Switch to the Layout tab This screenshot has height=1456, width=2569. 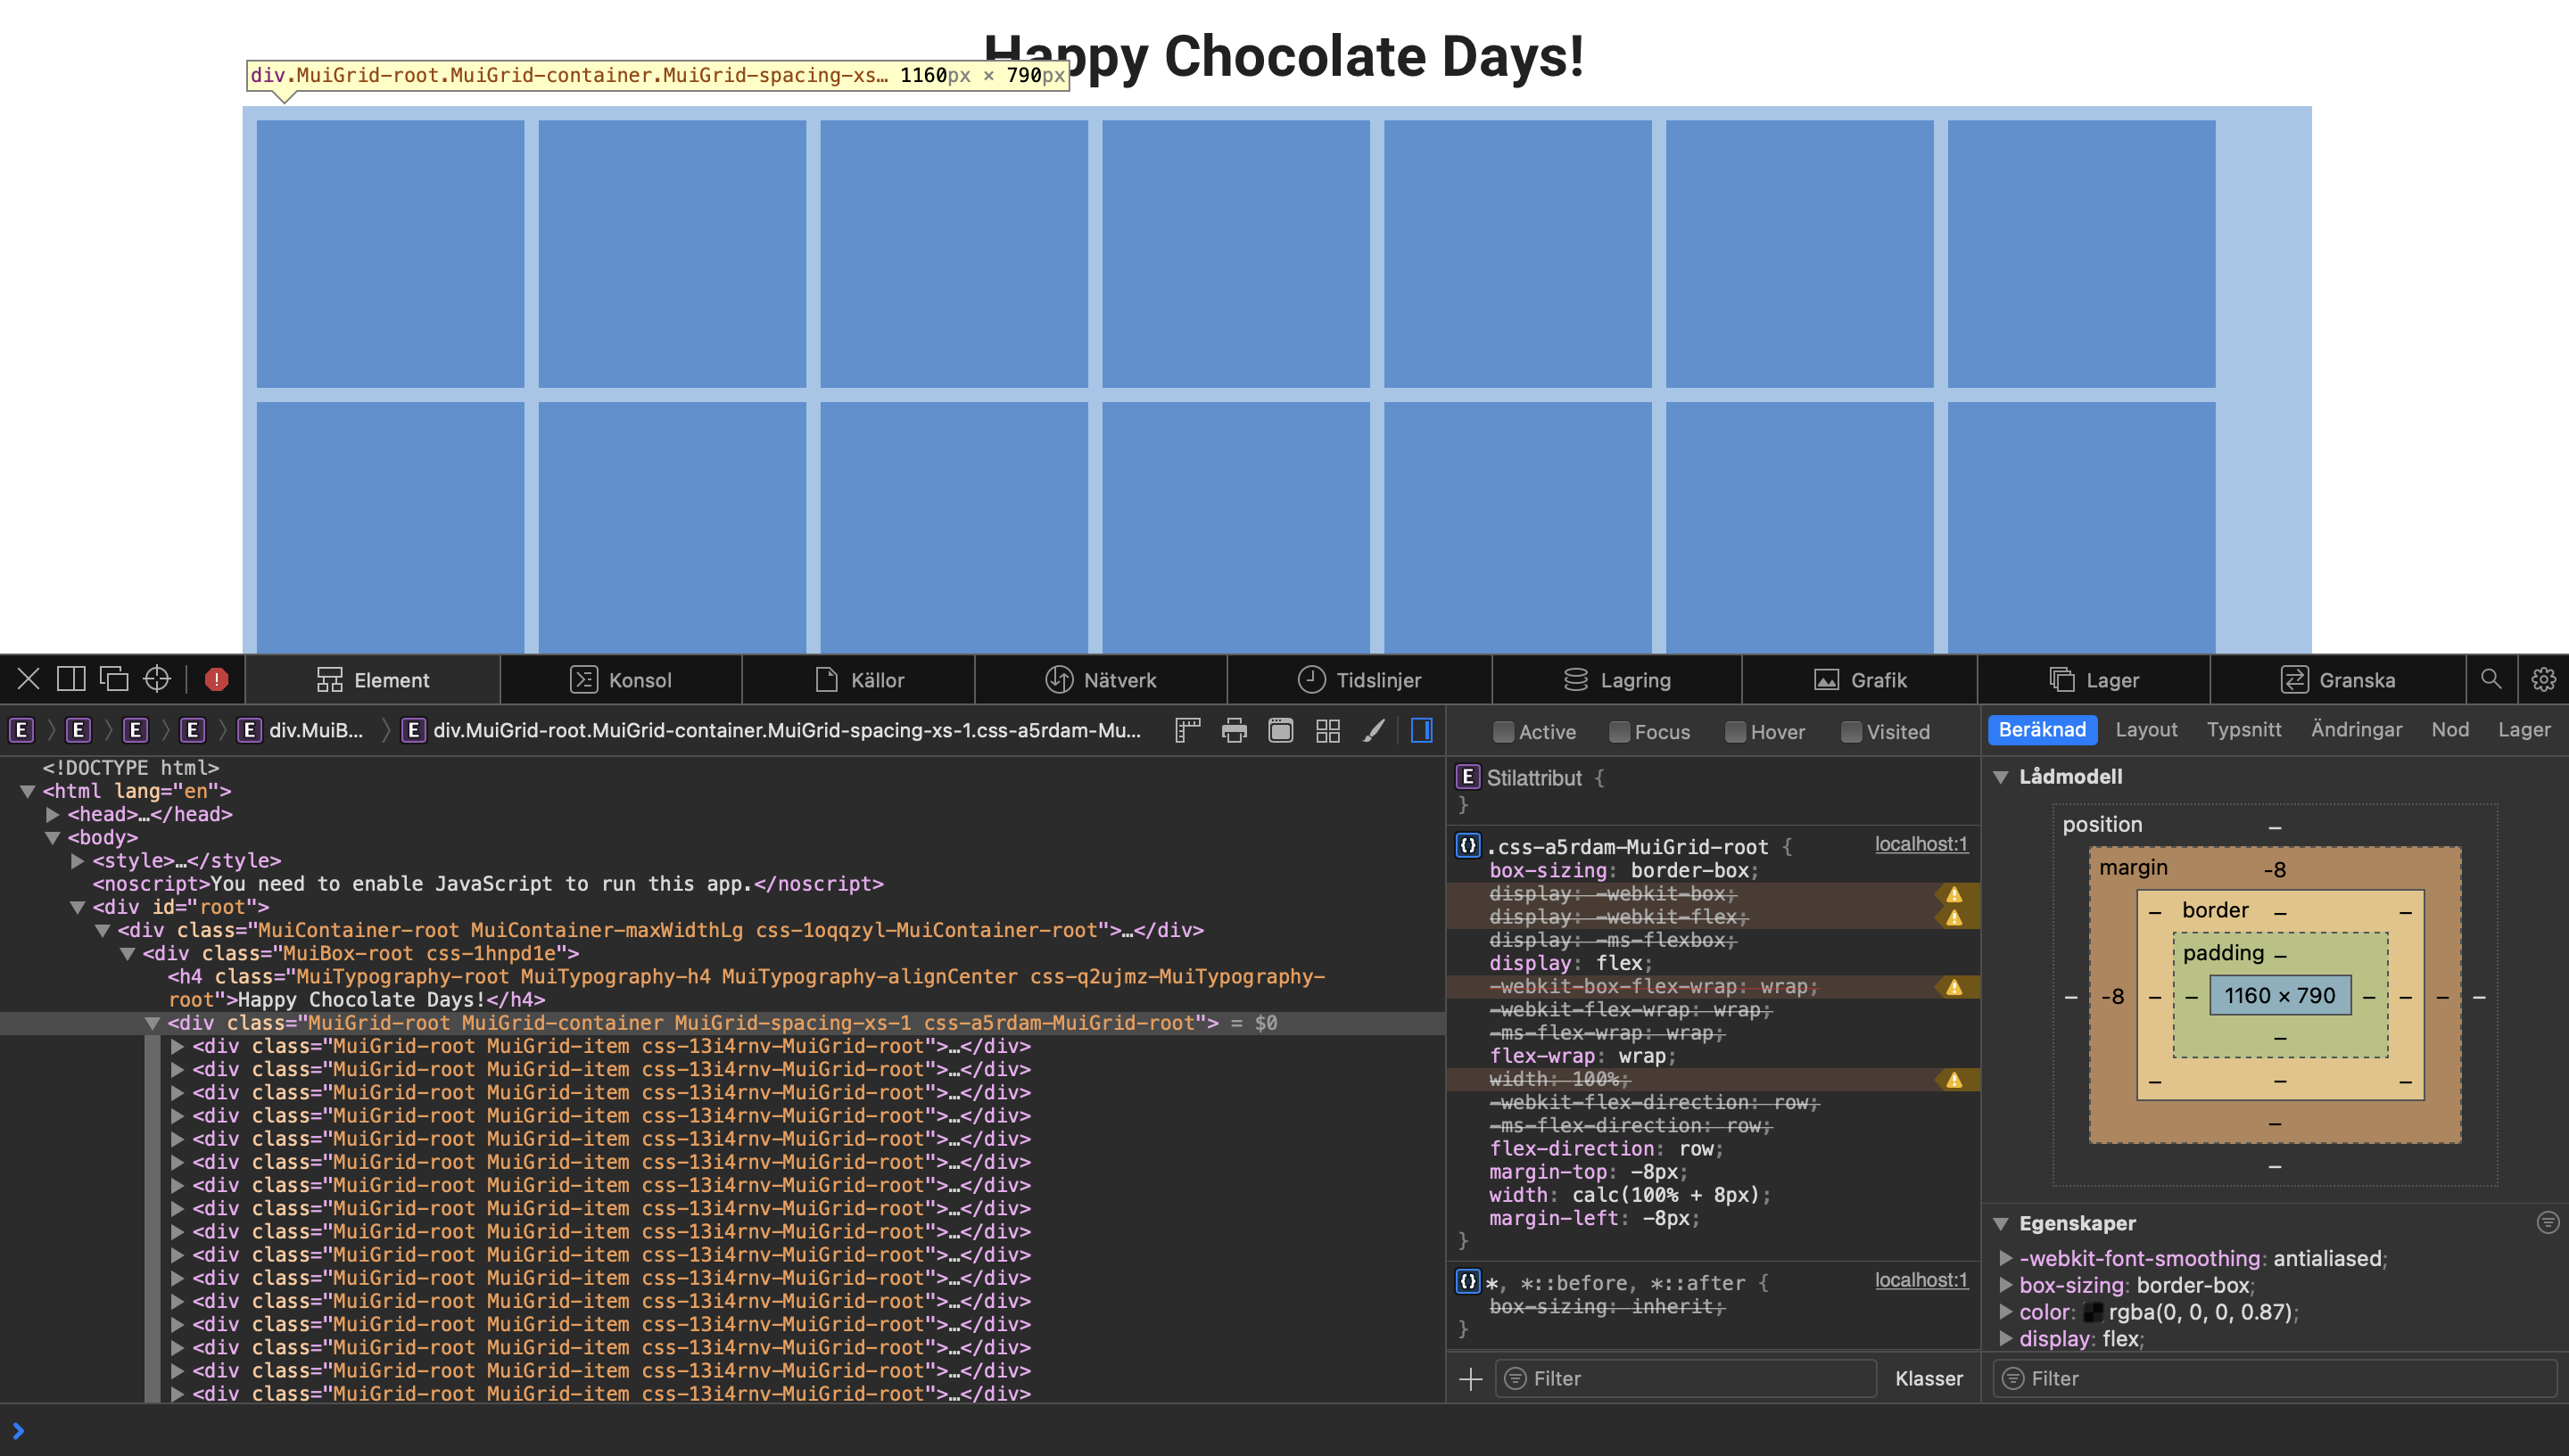[x=2147, y=729]
